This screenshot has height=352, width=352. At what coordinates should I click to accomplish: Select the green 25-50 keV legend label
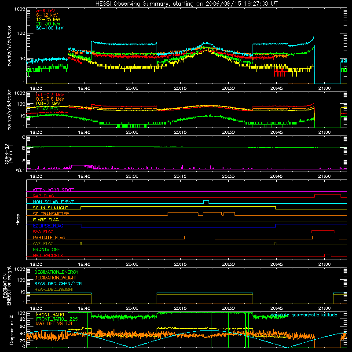[x=48, y=24]
